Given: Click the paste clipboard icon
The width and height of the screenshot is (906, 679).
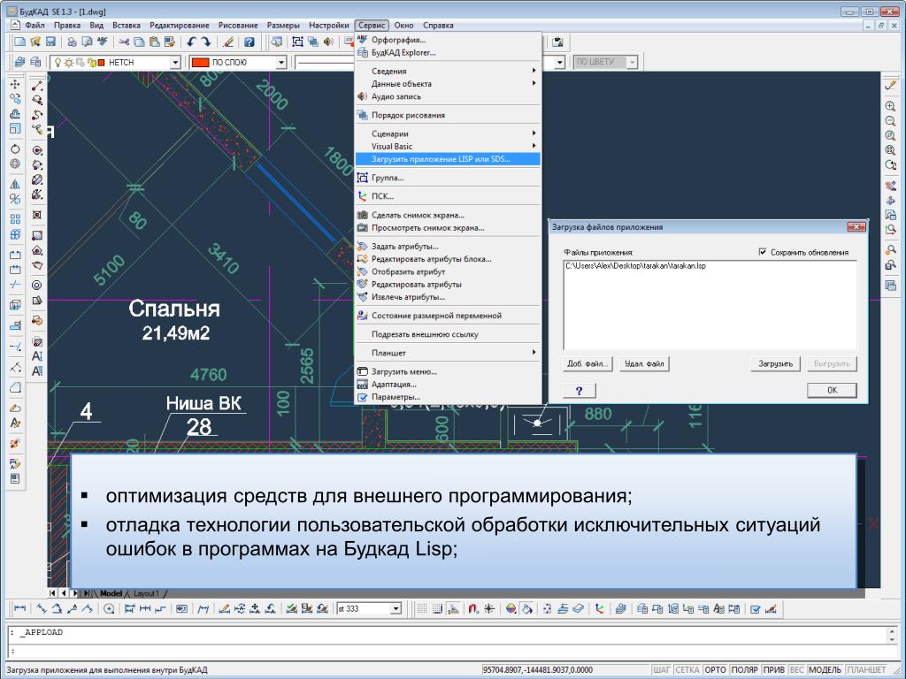Looking at the screenshot, I should tap(154, 42).
